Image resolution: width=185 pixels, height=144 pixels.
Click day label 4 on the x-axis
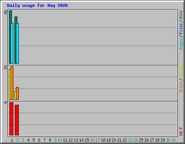pos(28,140)
